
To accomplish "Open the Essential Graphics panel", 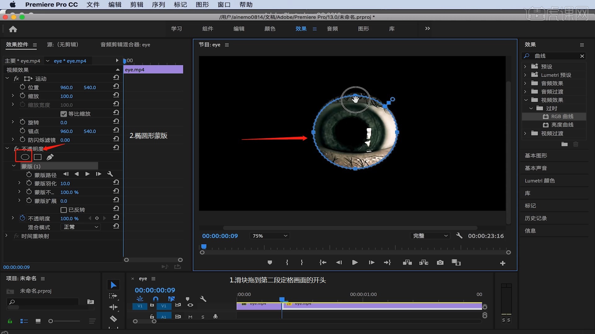I will (x=535, y=156).
